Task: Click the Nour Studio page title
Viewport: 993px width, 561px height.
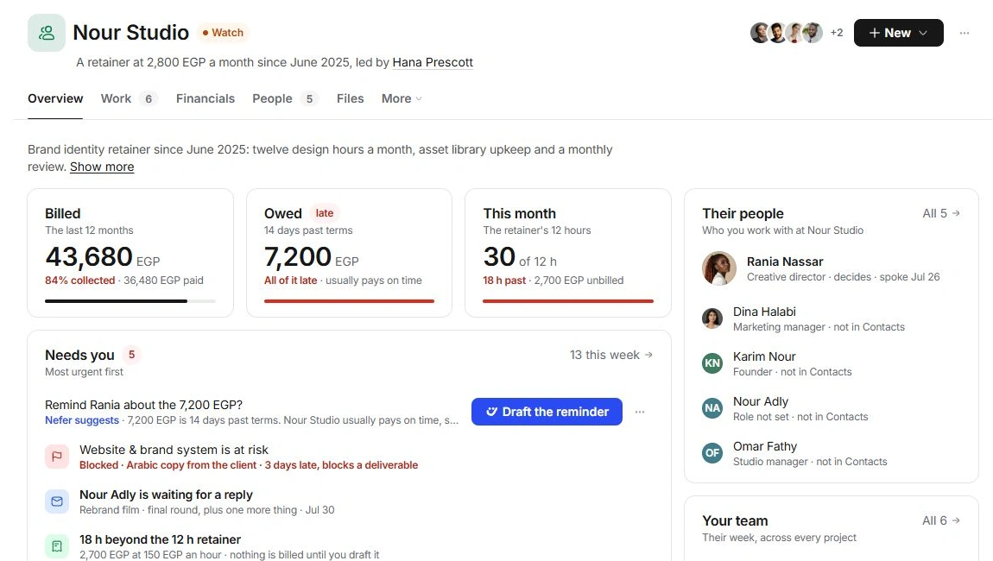Action: (x=131, y=32)
